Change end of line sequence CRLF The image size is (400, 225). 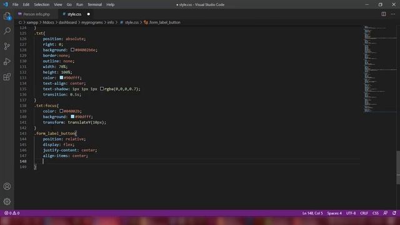coord(364,213)
